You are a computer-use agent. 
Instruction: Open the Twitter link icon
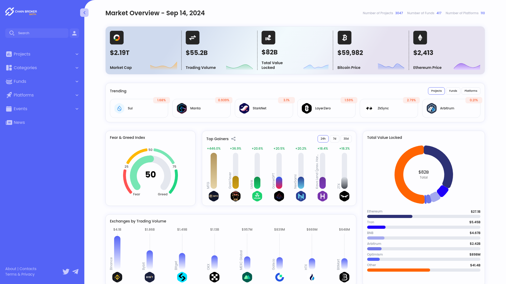pyautogui.click(x=66, y=272)
